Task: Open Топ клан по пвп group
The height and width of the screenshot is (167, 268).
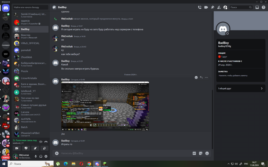Action: [31, 99]
